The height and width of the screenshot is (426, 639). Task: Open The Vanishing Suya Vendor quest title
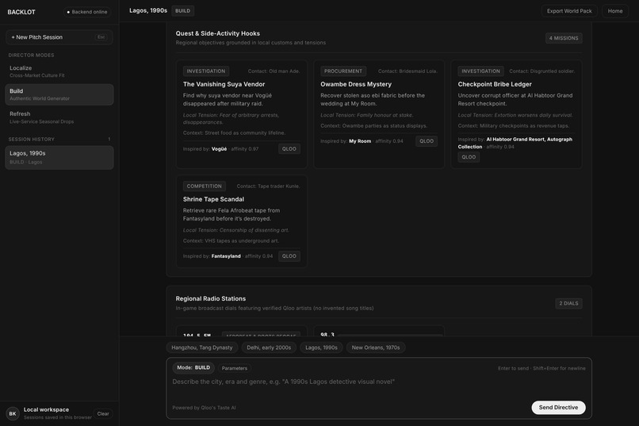[x=224, y=84]
